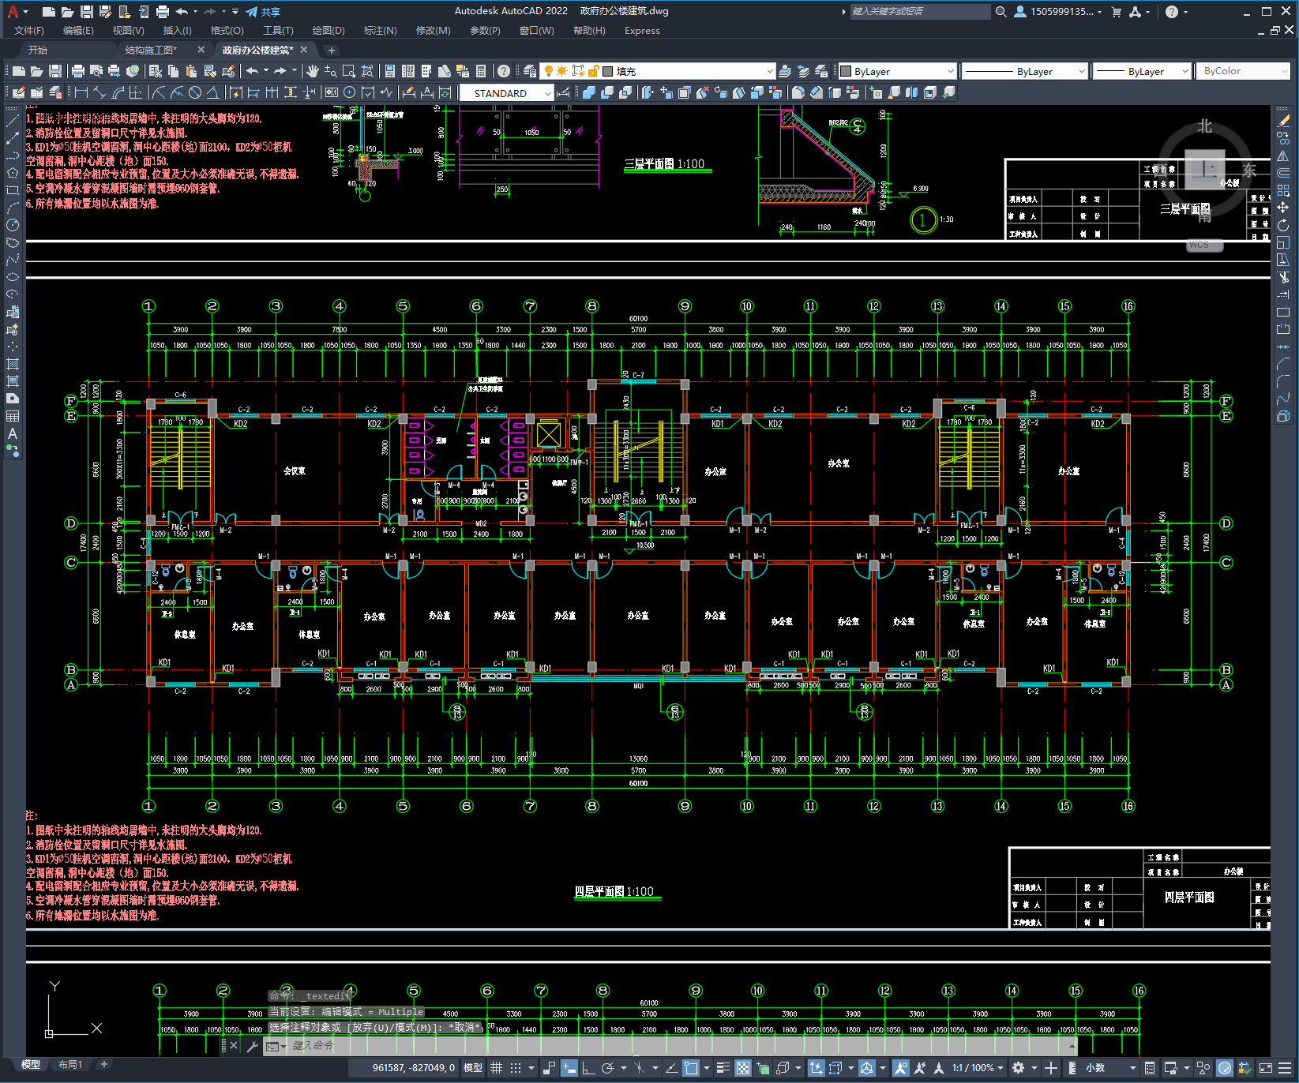Open the Express menu
The image size is (1299, 1083).
tap(642, 31)
